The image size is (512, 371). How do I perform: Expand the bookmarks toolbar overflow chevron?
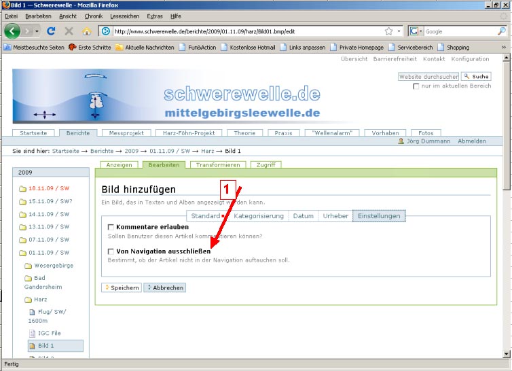coord(503,48)
